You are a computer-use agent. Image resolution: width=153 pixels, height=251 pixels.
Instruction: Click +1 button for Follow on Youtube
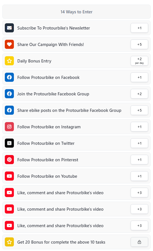point(139,176)
